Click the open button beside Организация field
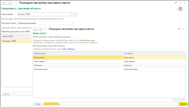This screenshot has width=189, height=107. [76, 14]
